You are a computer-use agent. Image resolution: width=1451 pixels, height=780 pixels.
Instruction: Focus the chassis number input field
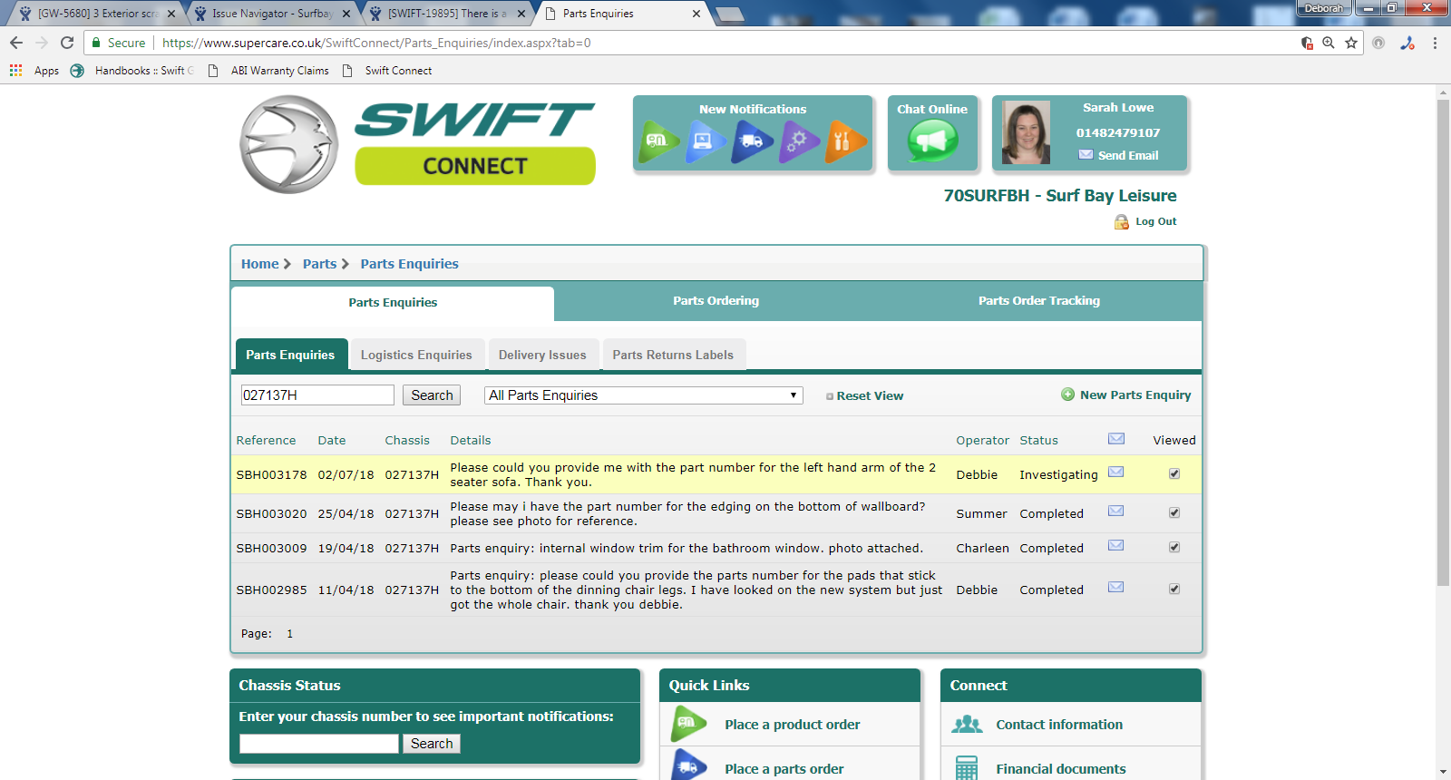(x=319, y=744)
